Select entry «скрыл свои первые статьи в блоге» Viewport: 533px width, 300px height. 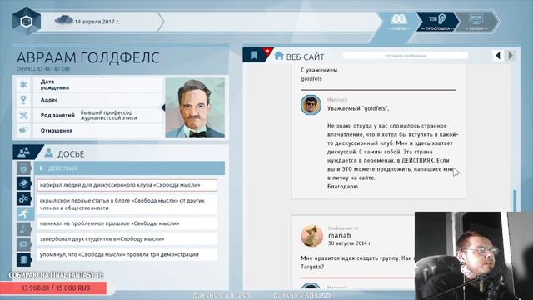[127, 204]
